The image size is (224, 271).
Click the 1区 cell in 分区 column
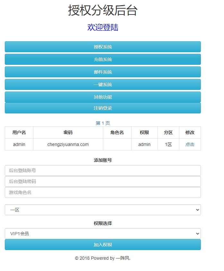168,144
